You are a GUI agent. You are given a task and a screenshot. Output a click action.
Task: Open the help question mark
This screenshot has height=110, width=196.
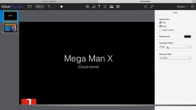tap(193, 7)
